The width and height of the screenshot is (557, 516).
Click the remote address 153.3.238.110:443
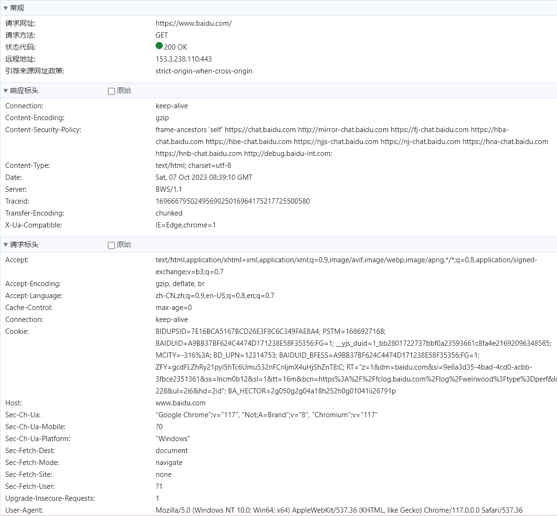tap(183, 59)
